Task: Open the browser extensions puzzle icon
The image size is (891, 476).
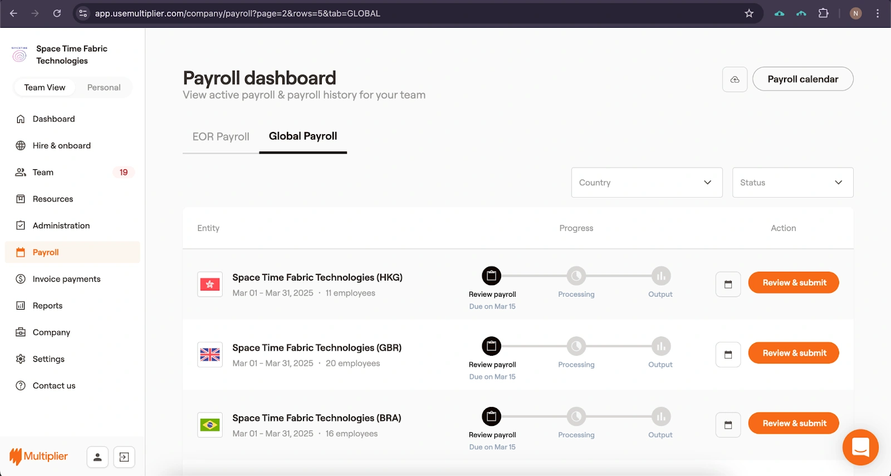Action: coord(823,13)
